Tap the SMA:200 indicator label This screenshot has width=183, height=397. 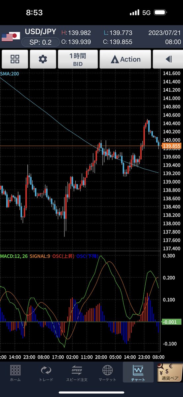pyautogui.click(x=10, y=73)
